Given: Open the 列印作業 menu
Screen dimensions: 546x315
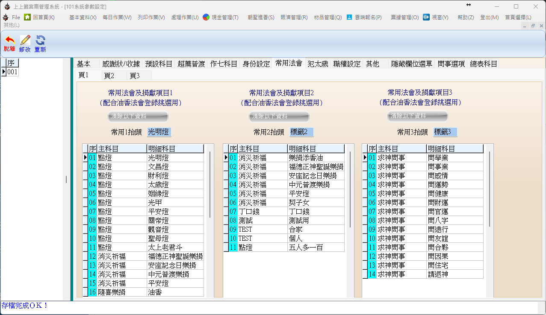Looking at the screenshot, I should [151, 17].
